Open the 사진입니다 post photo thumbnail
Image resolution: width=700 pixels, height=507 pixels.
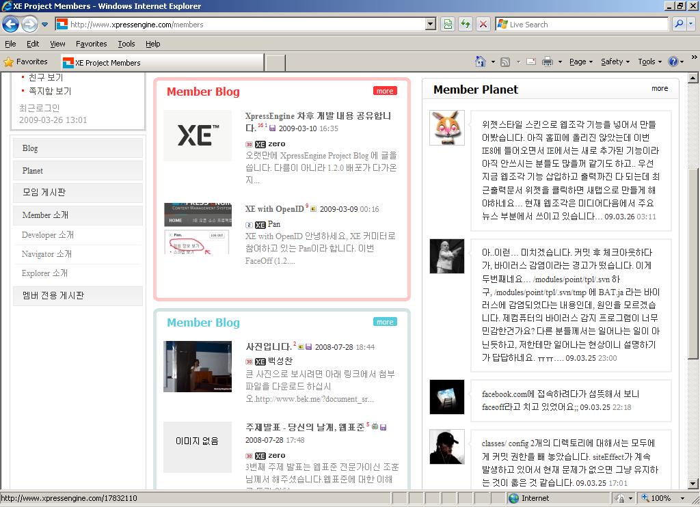tap(198, 366)
